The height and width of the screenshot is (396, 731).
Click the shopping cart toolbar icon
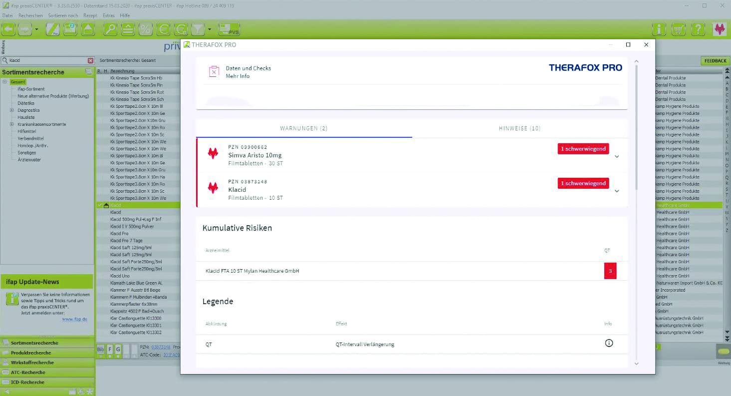[679, 29]
